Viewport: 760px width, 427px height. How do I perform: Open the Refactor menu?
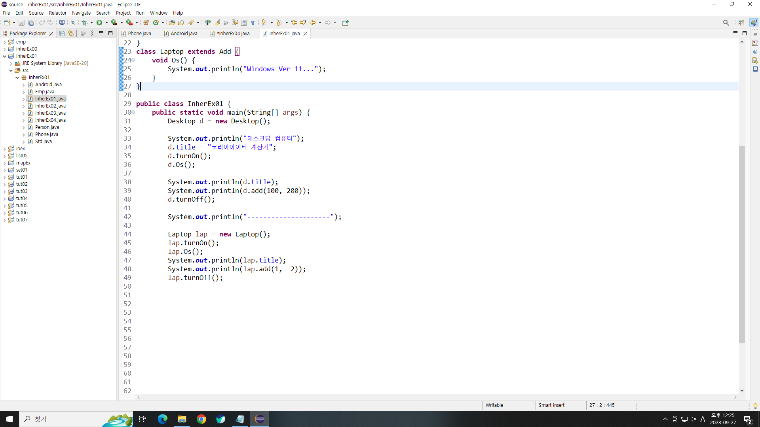(57, 13)
